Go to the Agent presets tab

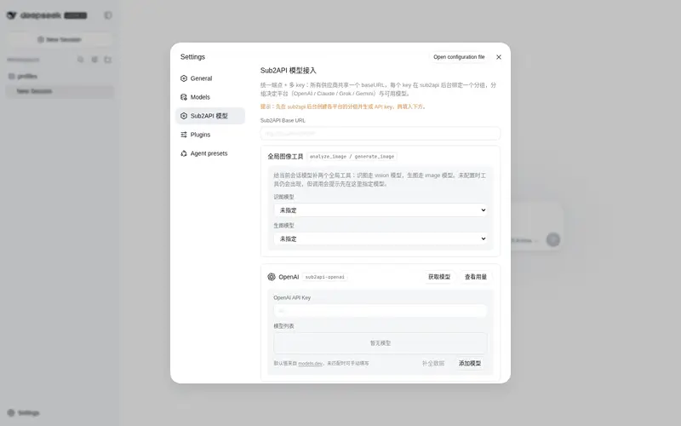(x=210, y=153)
